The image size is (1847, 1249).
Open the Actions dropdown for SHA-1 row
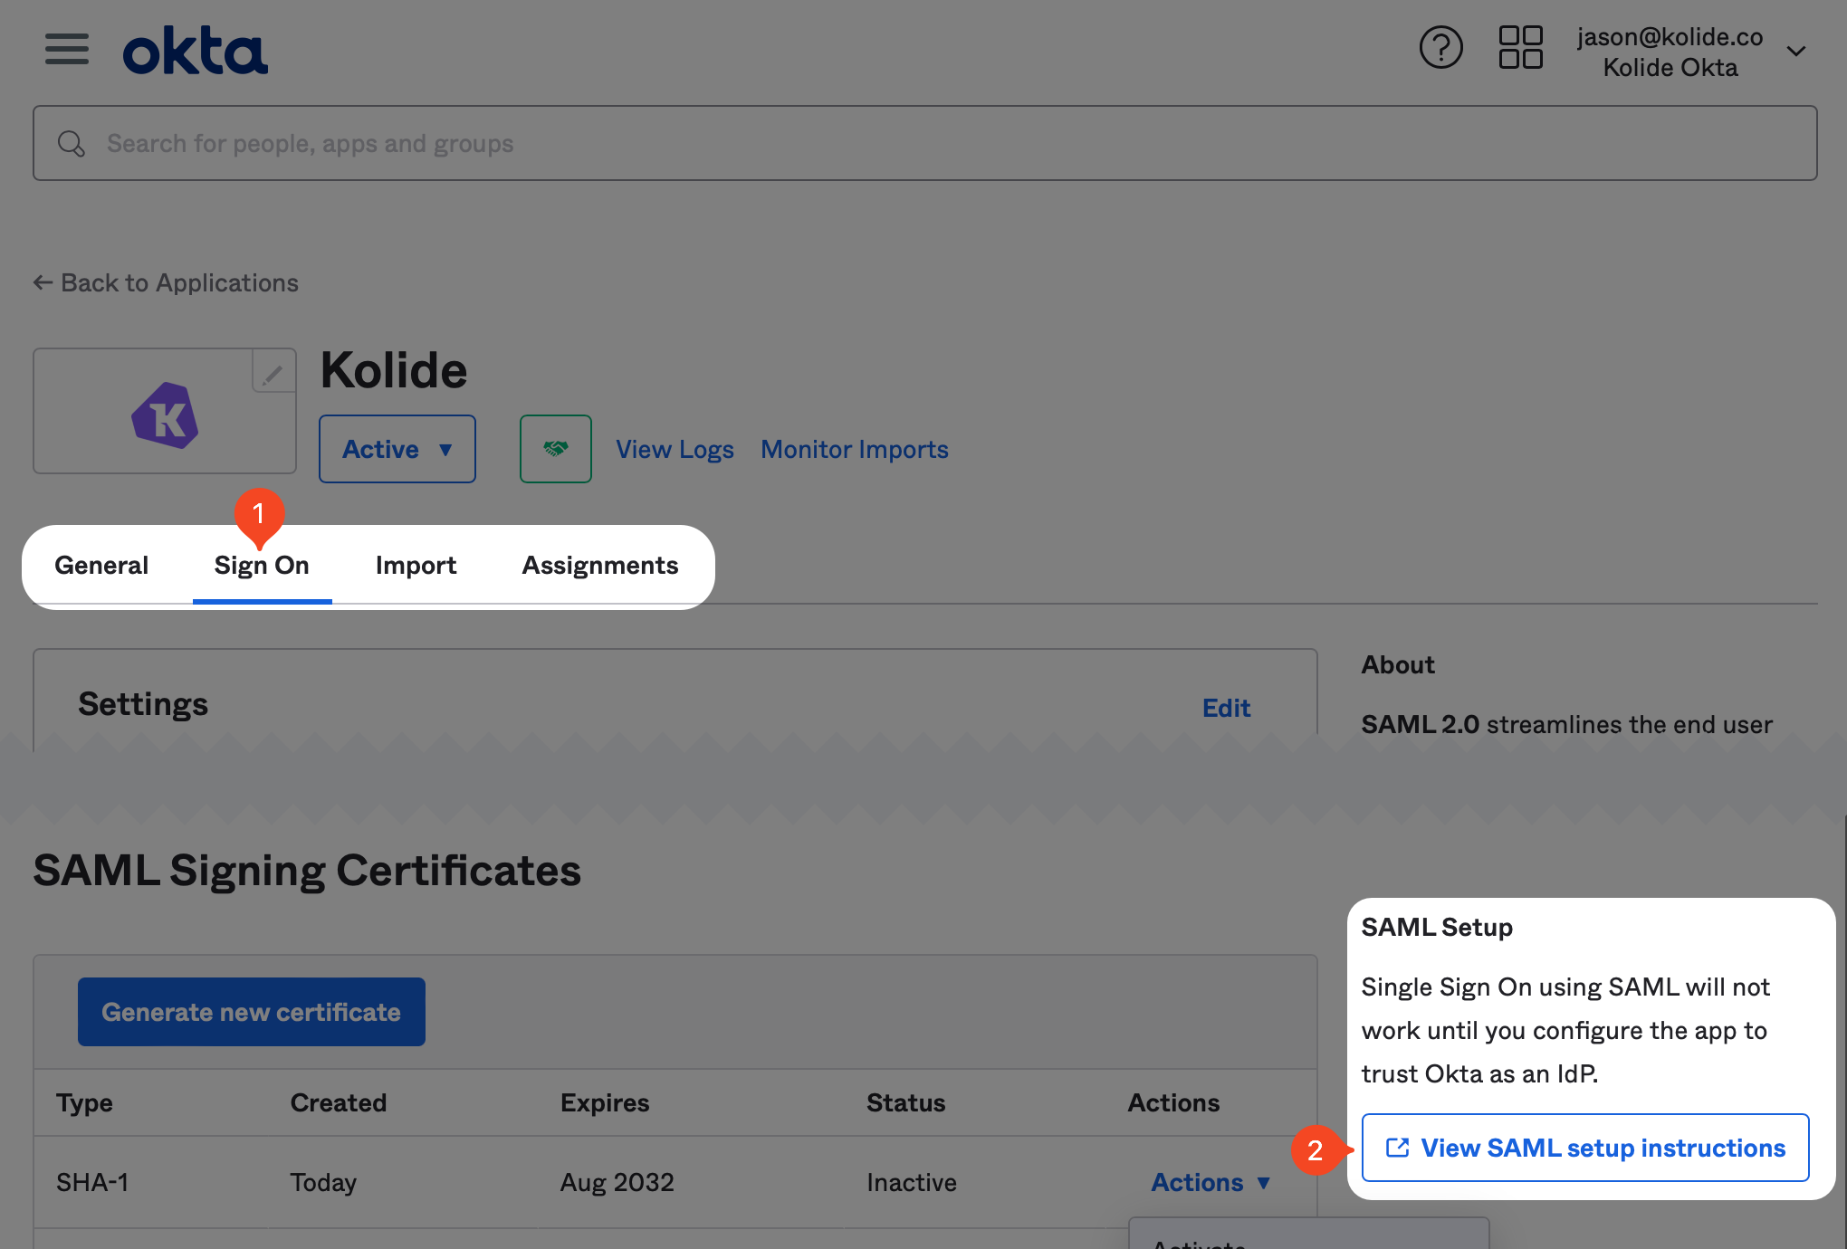[x=1211, y=1182]
